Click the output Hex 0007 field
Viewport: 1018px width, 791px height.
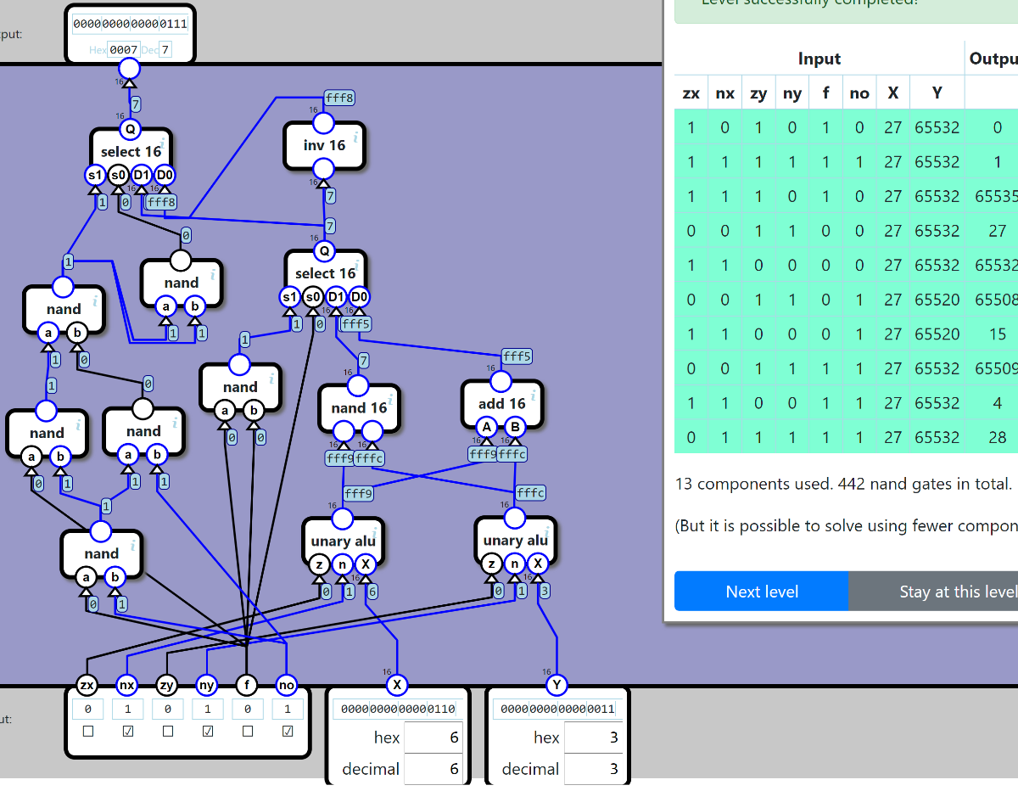tap(124, 50)
